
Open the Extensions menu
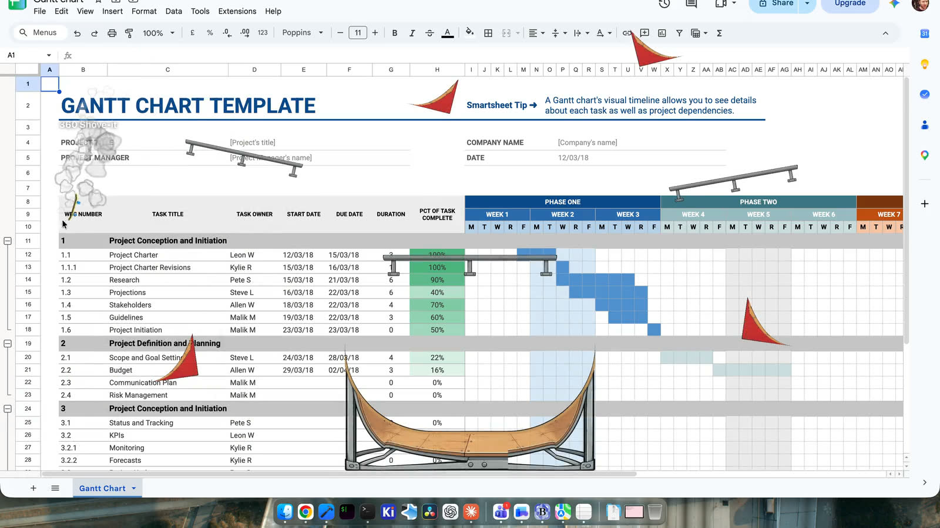[237, 11]
